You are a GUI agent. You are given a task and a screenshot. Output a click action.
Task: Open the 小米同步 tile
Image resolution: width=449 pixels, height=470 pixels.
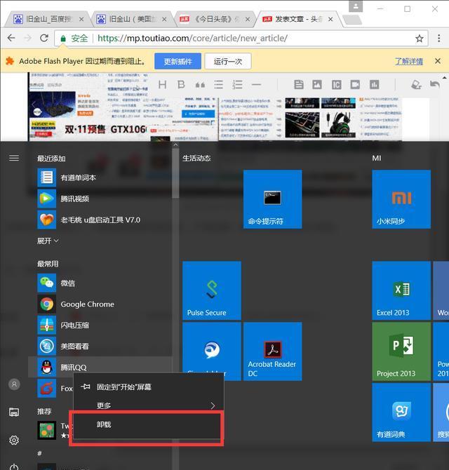click(401, 199)
